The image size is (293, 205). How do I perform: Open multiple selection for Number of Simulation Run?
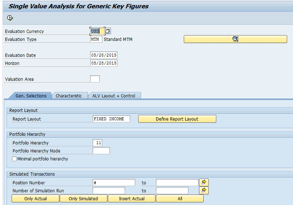(x=204, y=190)
